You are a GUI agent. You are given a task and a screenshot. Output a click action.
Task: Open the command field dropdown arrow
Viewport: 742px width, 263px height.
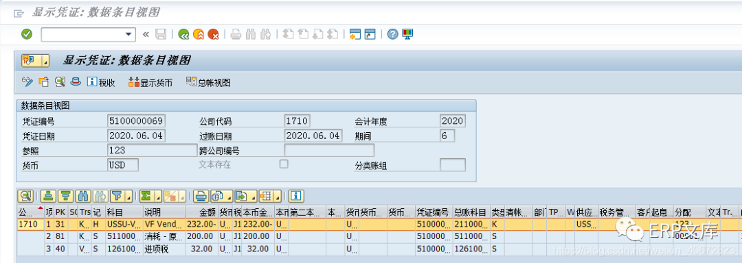point(128,34)
